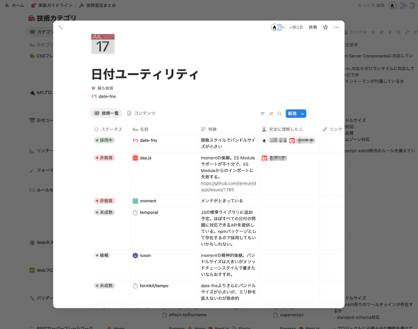The image size is (418, 329).
Task: Open day.js GitHub issue link
Action: click(228, 187)
